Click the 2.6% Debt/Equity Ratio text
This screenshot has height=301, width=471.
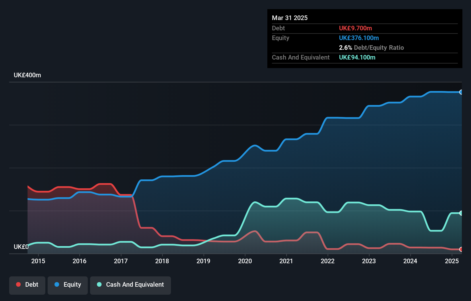371,47
